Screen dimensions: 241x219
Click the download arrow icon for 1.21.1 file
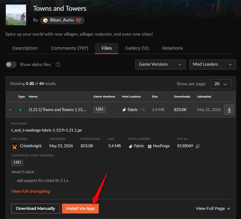[x=229, y=110]
